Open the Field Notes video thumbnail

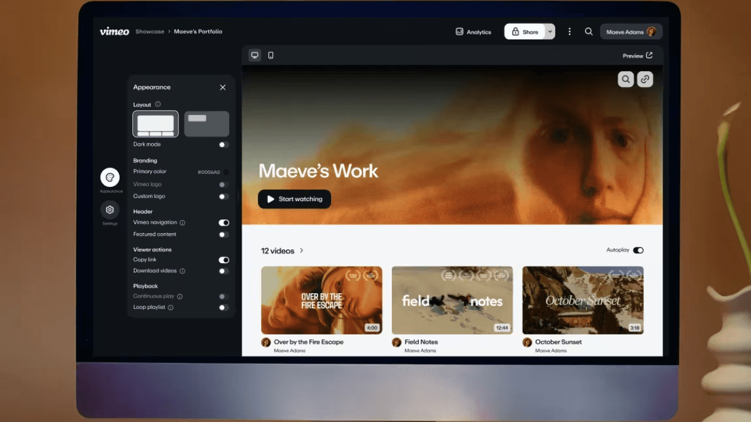point(452,300)
